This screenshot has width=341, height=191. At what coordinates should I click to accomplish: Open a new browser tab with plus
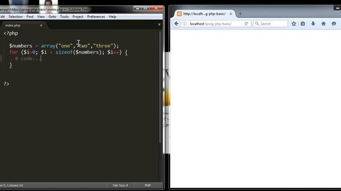[x=240, y=14]
